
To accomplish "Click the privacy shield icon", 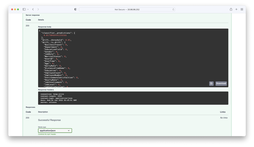I will tap(76, 9).
